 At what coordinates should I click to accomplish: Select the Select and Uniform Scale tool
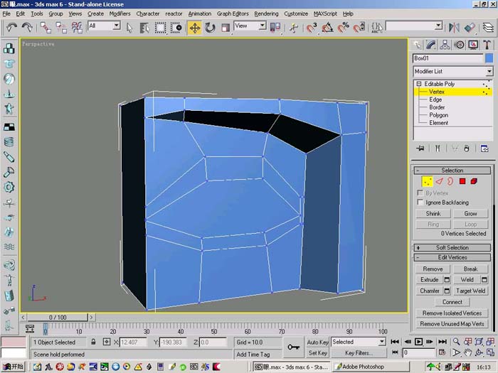tap(226, 28)
